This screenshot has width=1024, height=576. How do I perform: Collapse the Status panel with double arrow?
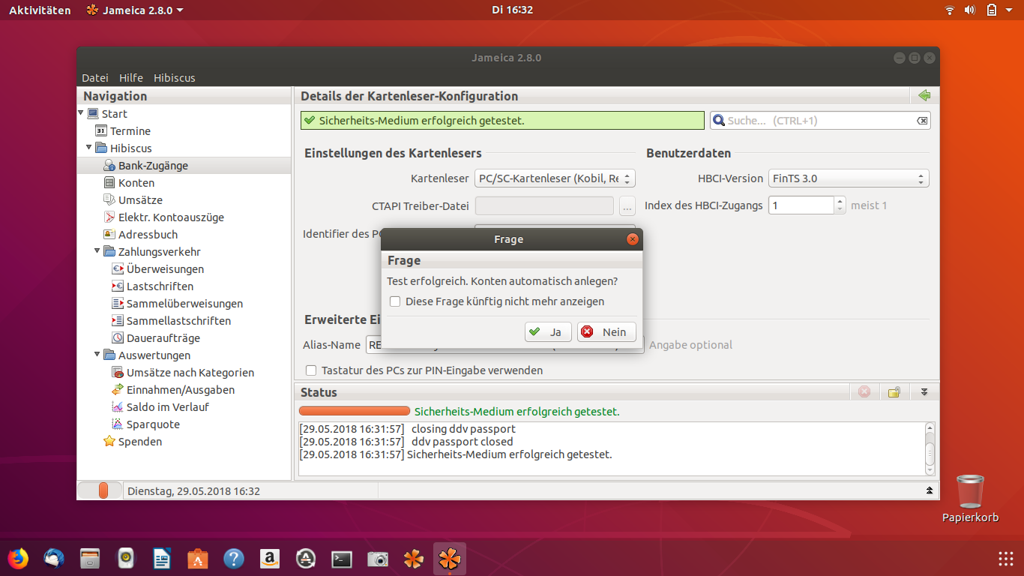click(924, 392)
